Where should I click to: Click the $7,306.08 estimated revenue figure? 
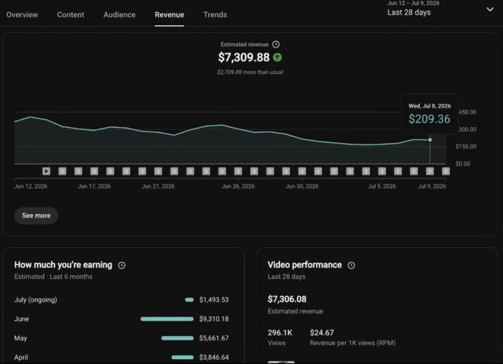pos(287,299)
